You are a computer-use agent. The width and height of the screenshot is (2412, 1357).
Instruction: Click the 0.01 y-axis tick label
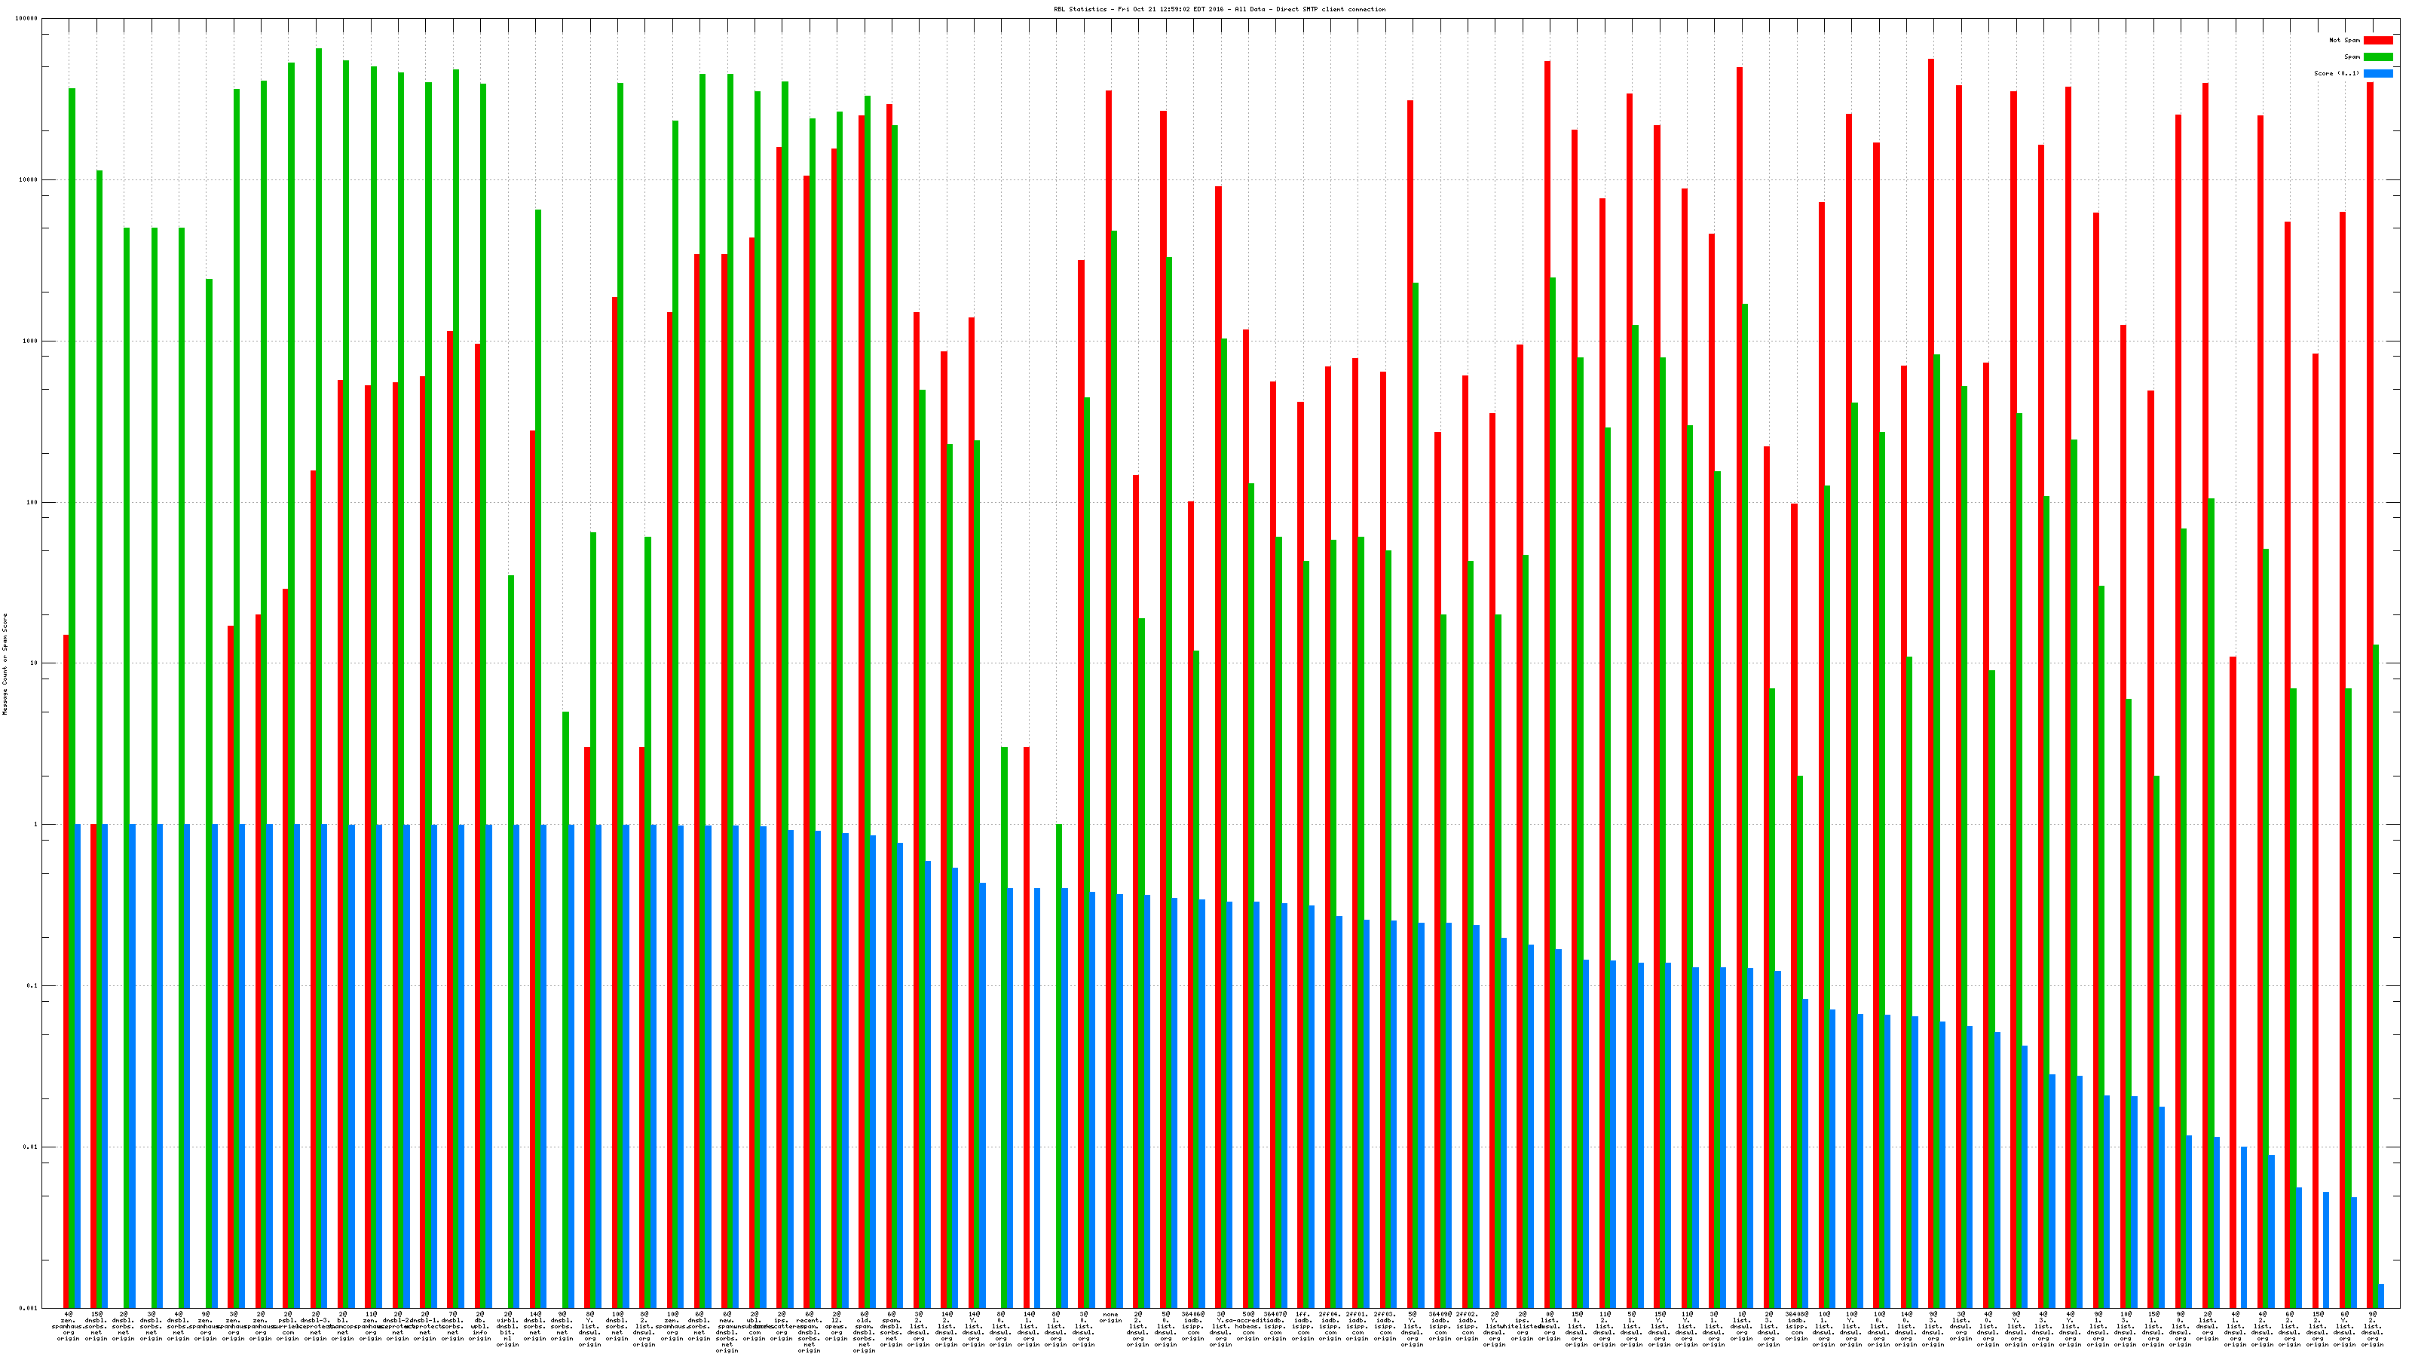click(x=31, y=1147)
